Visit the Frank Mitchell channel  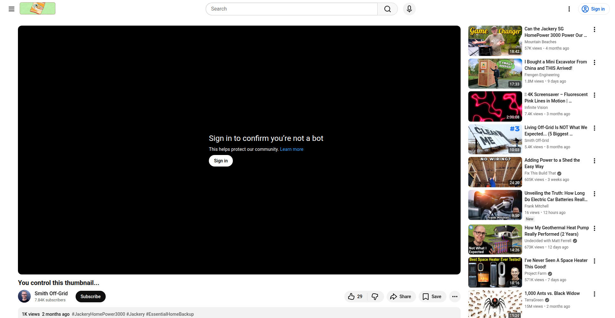coord(537,206)
